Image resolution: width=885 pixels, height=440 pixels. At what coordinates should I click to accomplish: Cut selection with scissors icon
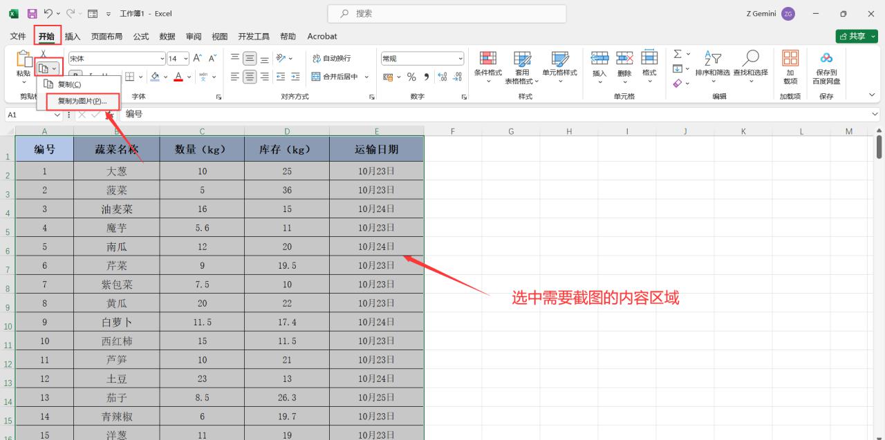43,54
